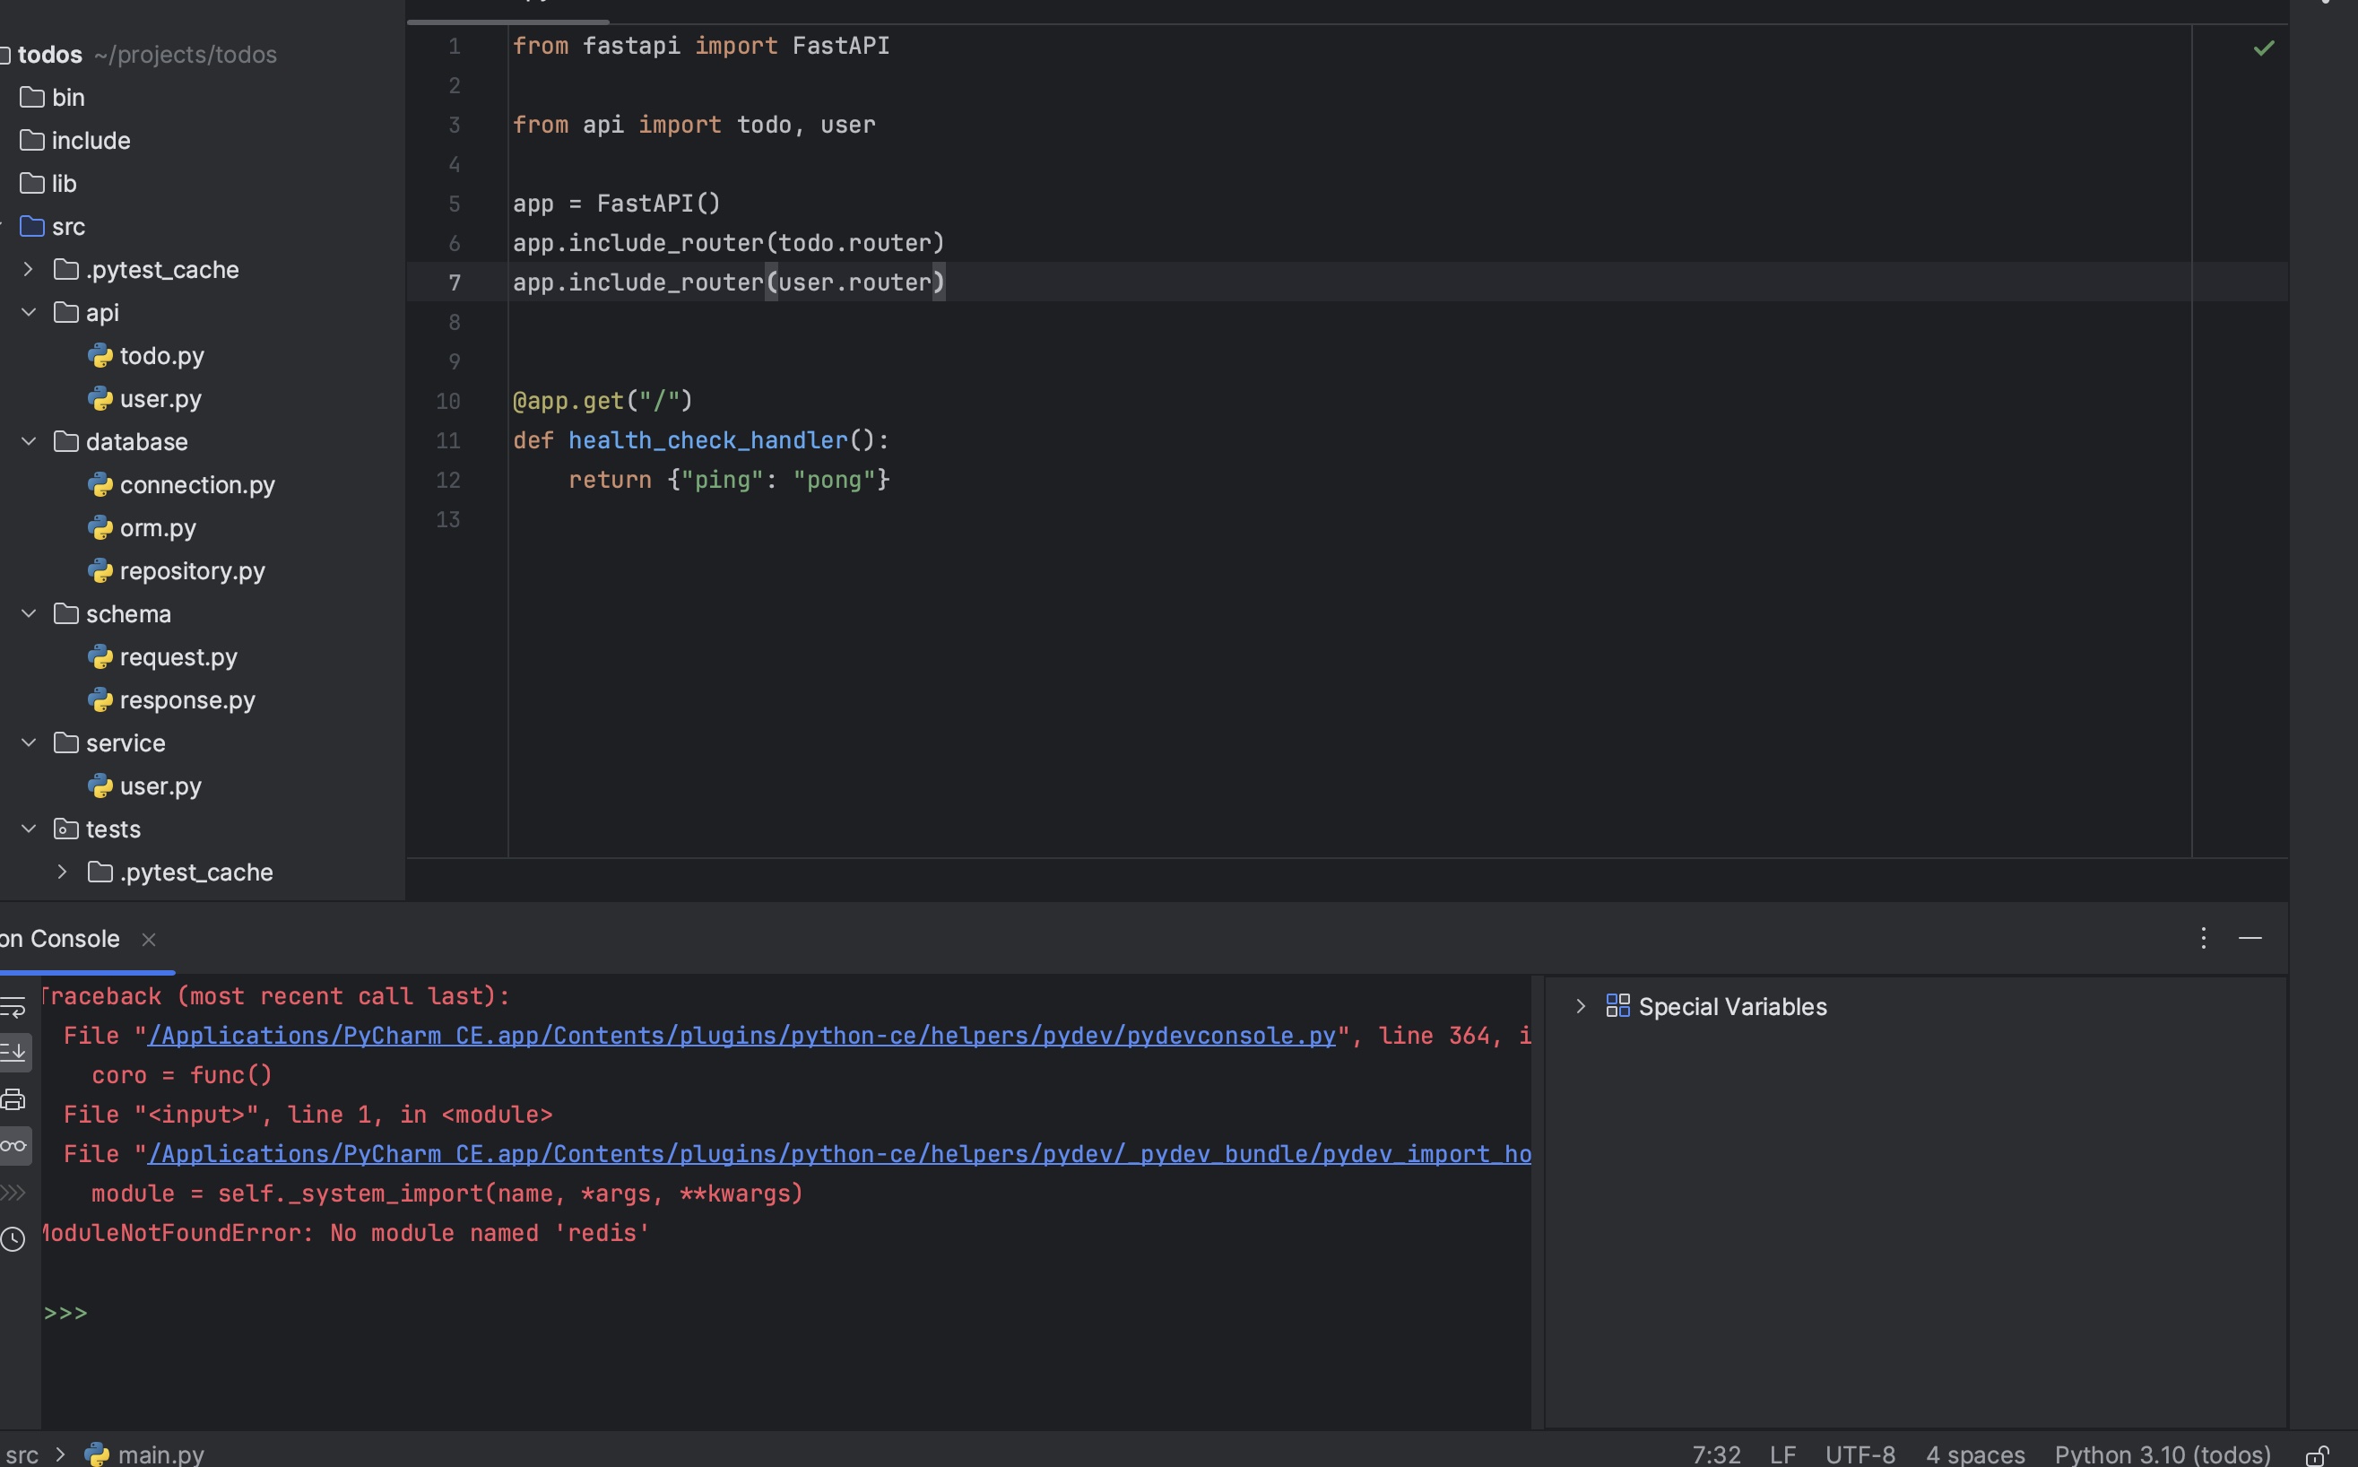This screenshot has width=2358, height=1467.
Task: Click line number 10 in the gutter
Action: coord(447,401)
